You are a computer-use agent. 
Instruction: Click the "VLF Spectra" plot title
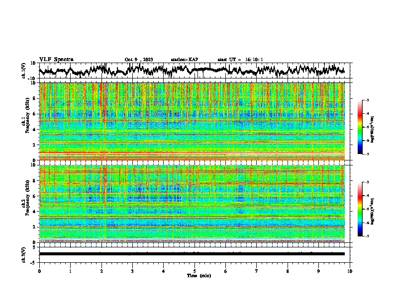click(56, 60)
